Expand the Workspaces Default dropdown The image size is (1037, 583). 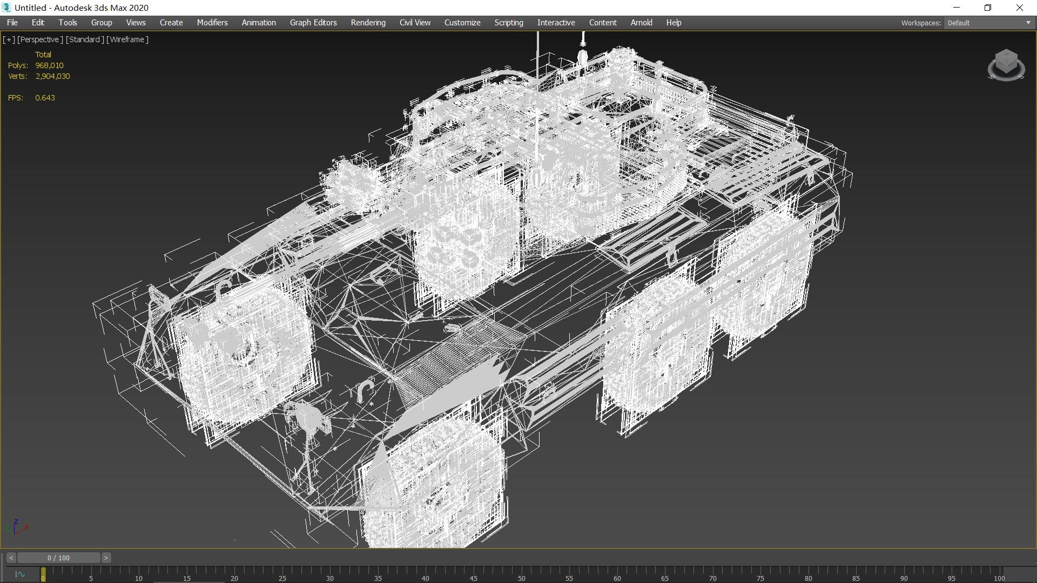click(989, 23)
